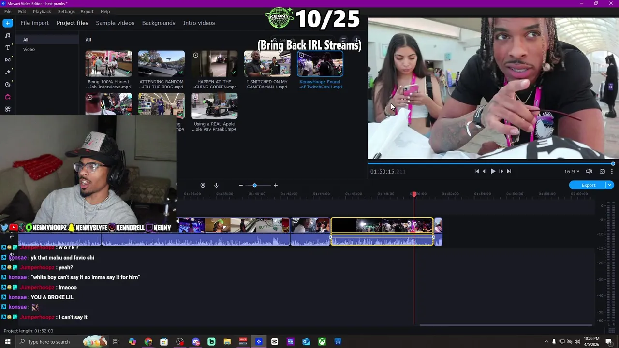Click the preview progress seek bar
This screenshot has width=619, height=348.
(492, 164)
